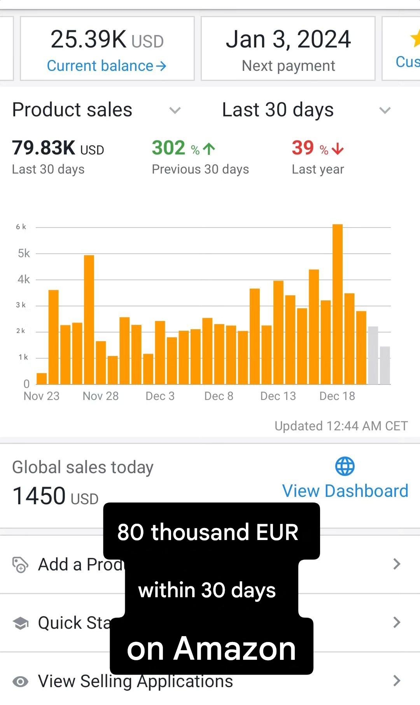Open the Add a Product row chevron
The width and height of the screenshot is (420, 705).
tap(396, 564)
